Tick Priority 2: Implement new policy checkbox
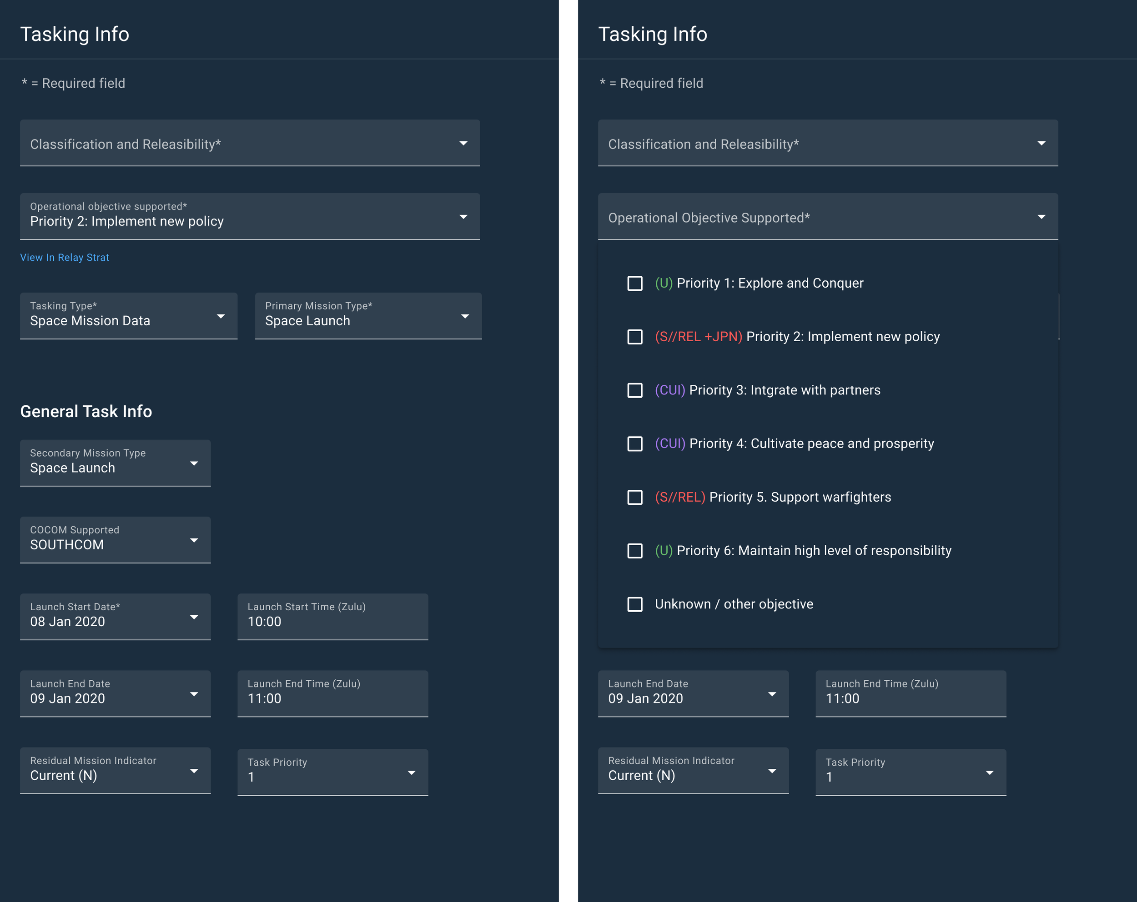This screenshot has height=902, width=1137. point(635,337)
